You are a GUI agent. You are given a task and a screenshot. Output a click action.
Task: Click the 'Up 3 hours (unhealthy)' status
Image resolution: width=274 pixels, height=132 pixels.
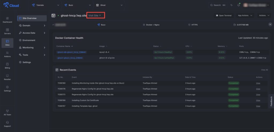click(164, 58)
